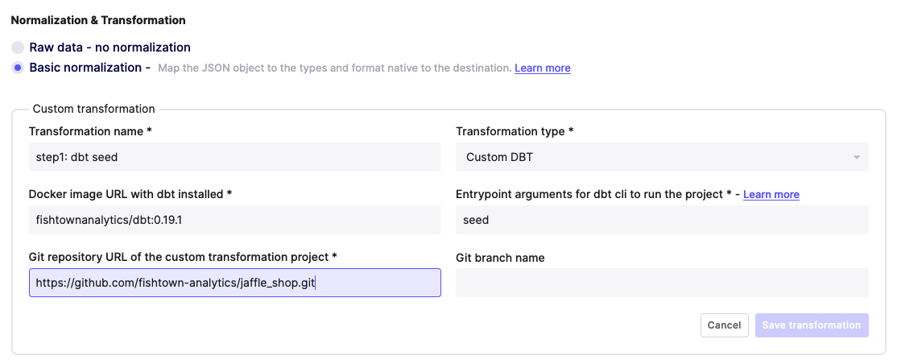Image resolution: width=897 pixels, height=364 pixels.
Task: Select the Raw data radio button
Action: pyautogui.click(x=18, y=48)
